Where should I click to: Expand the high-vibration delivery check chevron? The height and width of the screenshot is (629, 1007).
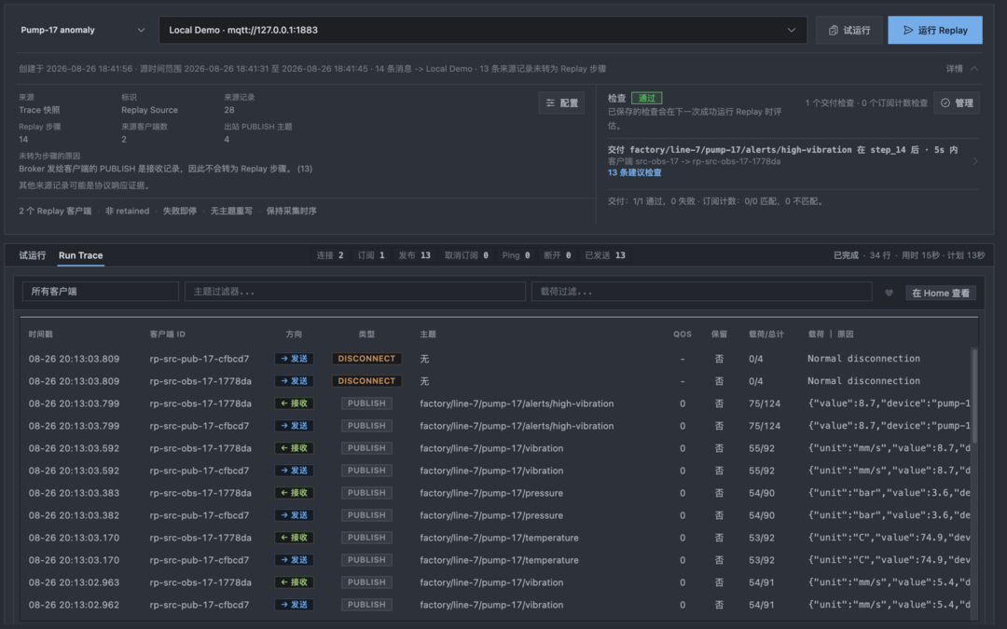(x=975, y=161)
